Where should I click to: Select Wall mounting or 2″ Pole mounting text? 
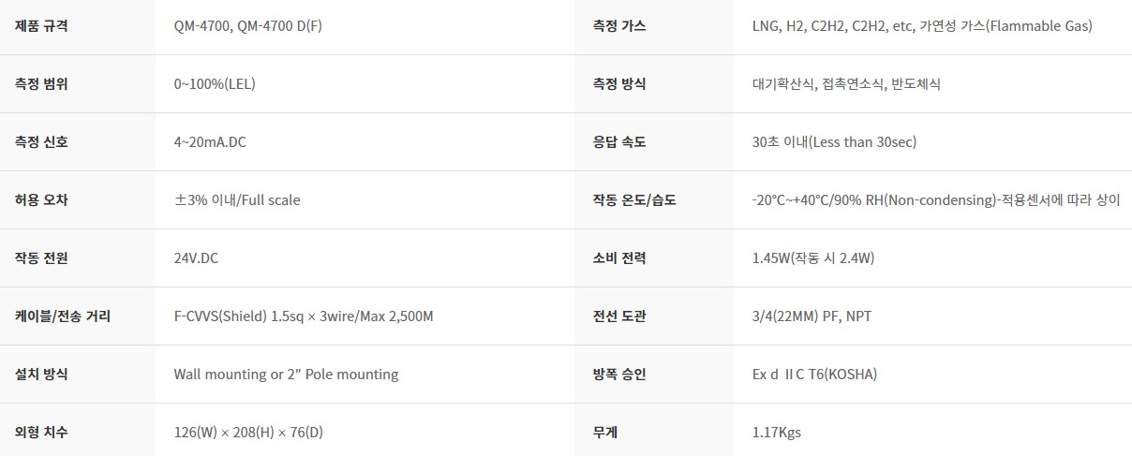pyautogui.click(x=286, y=375)
